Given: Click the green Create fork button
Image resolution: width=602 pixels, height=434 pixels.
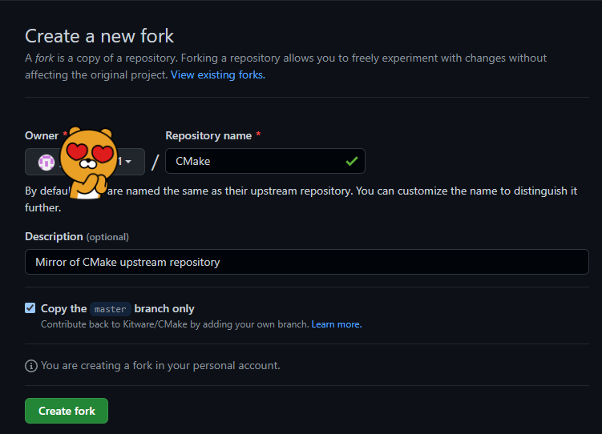Looking at the screenshot, I should 67,411.
